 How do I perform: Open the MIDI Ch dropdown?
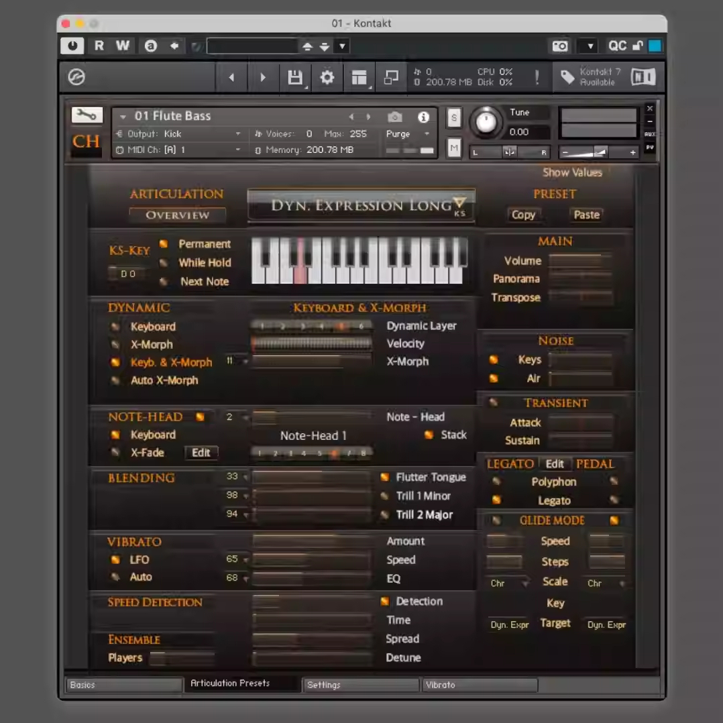tap(179, 150)
